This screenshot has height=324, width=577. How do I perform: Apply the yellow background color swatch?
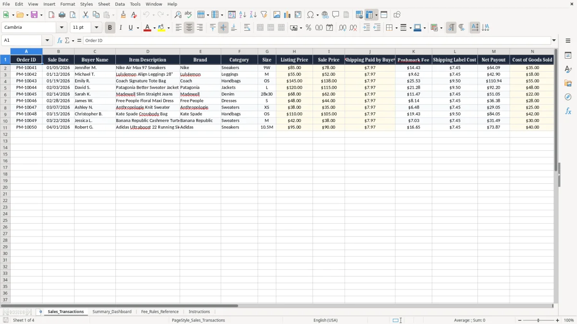162,28
